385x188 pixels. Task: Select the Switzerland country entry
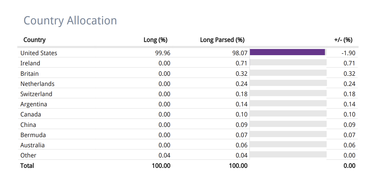pos(36,94)
